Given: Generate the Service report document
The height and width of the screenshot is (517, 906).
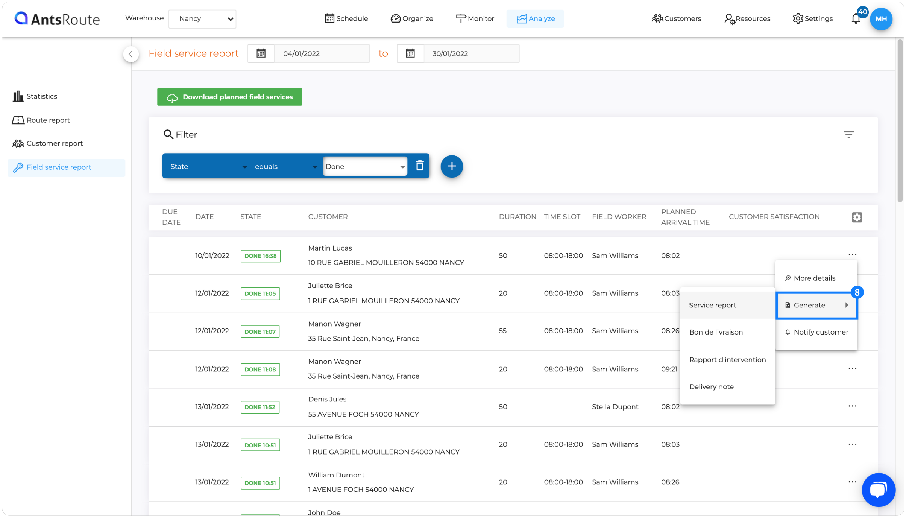Looking at the screenshot, I should [x=727, y=305].
